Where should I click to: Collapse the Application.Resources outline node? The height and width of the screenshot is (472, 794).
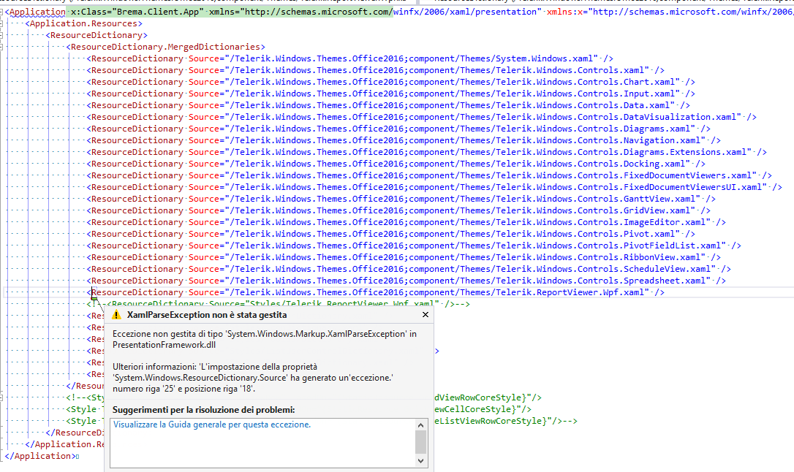pos(1,24)
